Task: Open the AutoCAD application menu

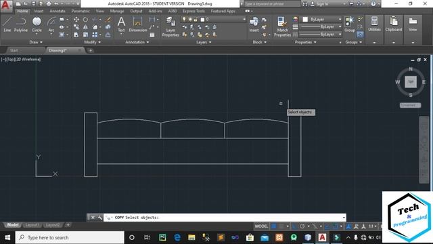Action: [6, 5]
